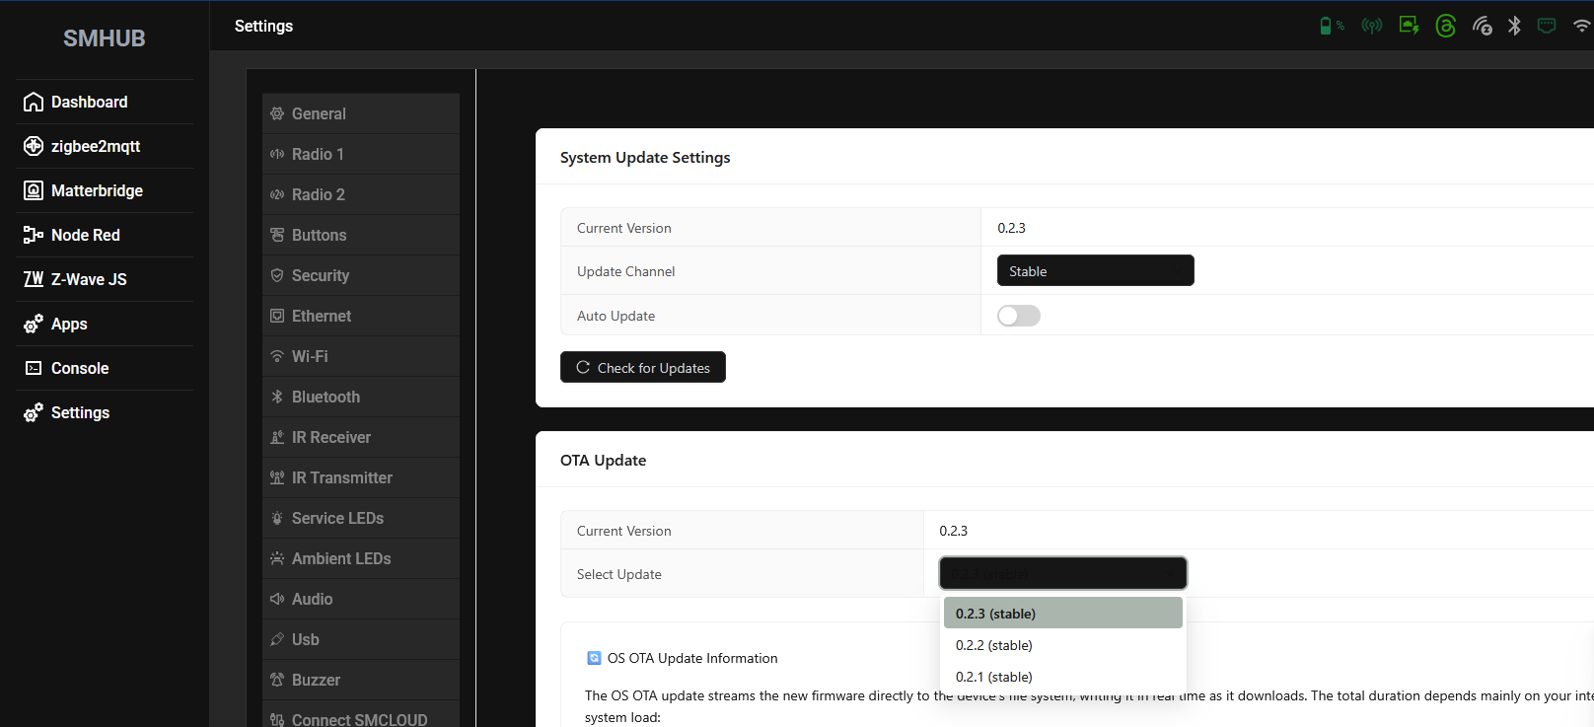The width and height of the screenshot is (1594, 727).
Task: Open the Update Channel dropdown
Action: pyautogui.click(x=1095, y=271)
